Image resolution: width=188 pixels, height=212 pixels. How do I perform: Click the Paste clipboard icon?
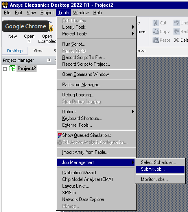[x=156, y=40]
